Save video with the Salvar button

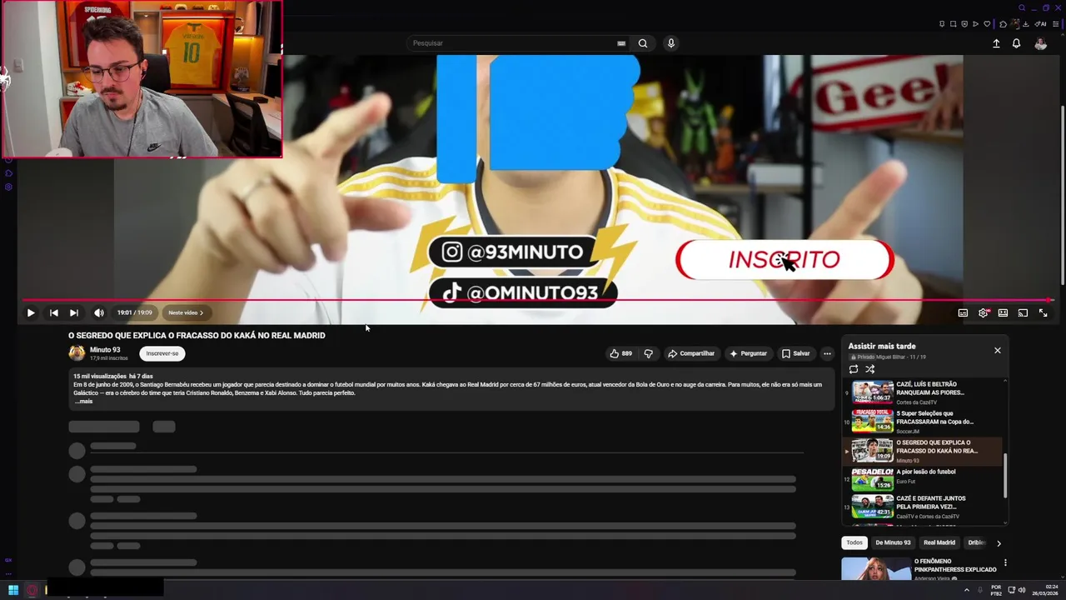[x=795, y=353]
